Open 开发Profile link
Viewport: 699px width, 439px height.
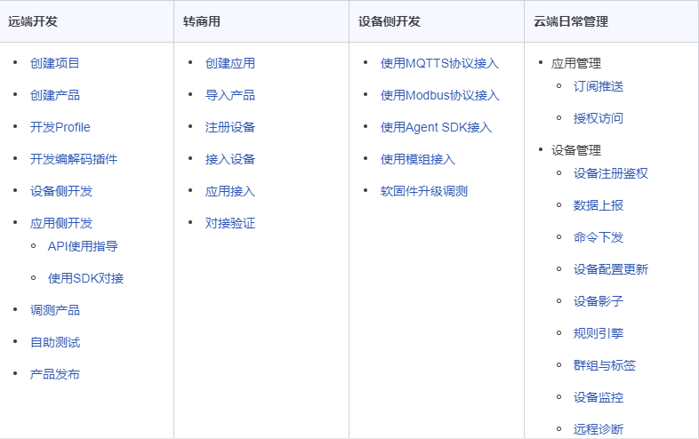pyautogui.click(x=60, y=127)
